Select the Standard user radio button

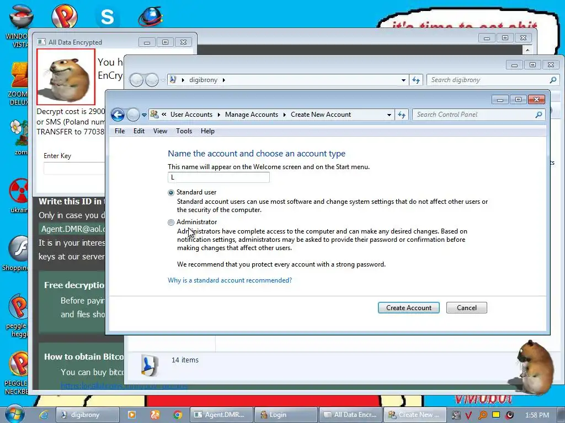pyautogui.click(x=171, y=193)
